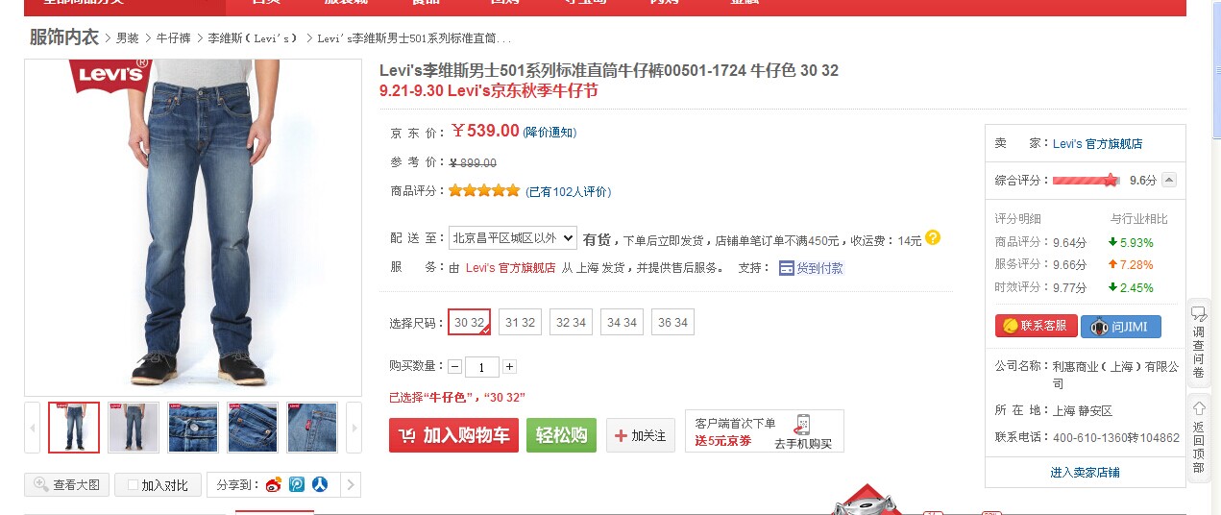Click the yellow help question mark icon
The width and height of the screenshot is (1221, 515).
point(932,237)
